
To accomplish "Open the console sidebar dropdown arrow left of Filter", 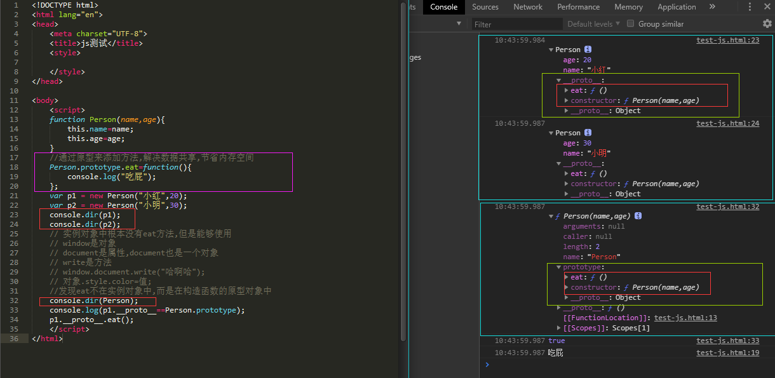I will [x=459, y=24].
